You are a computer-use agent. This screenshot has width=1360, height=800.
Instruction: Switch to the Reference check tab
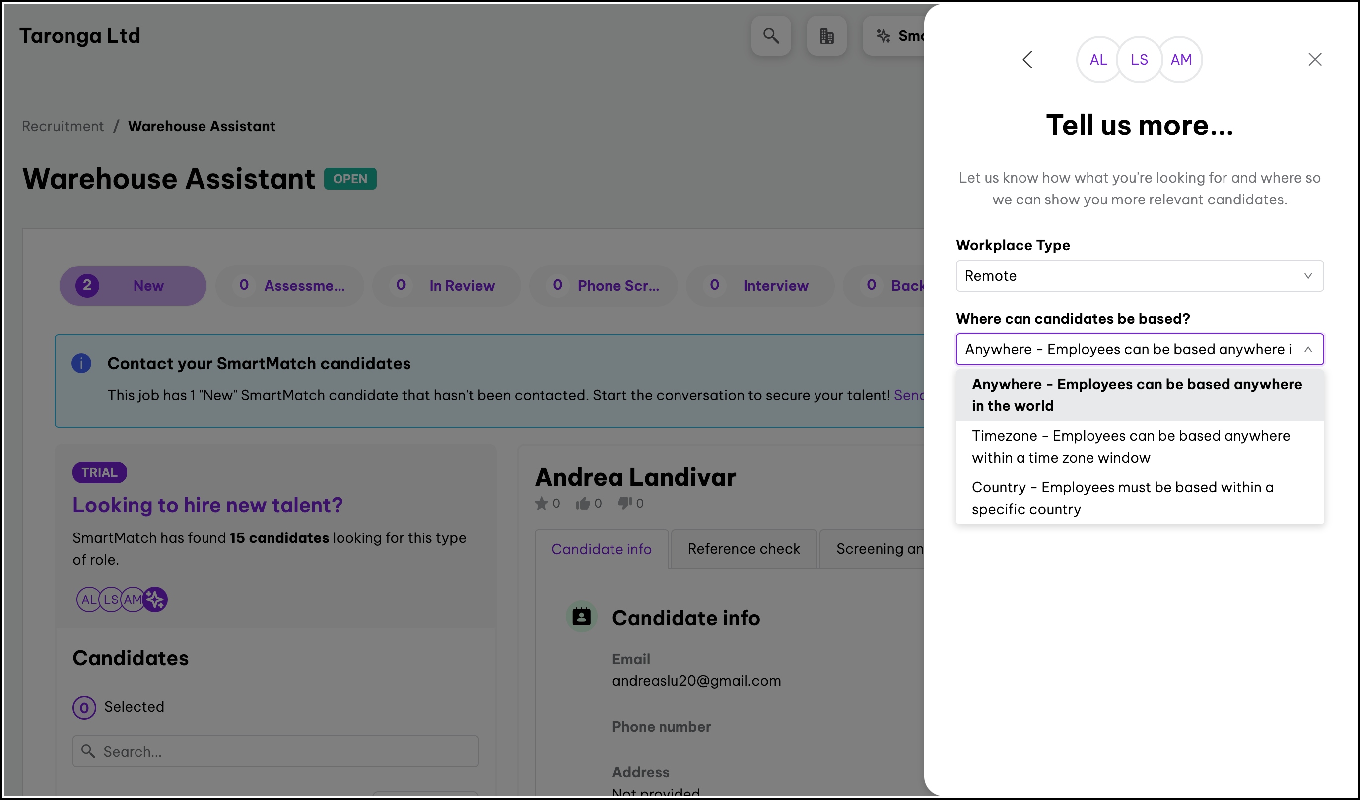click(x=743, y=549)
